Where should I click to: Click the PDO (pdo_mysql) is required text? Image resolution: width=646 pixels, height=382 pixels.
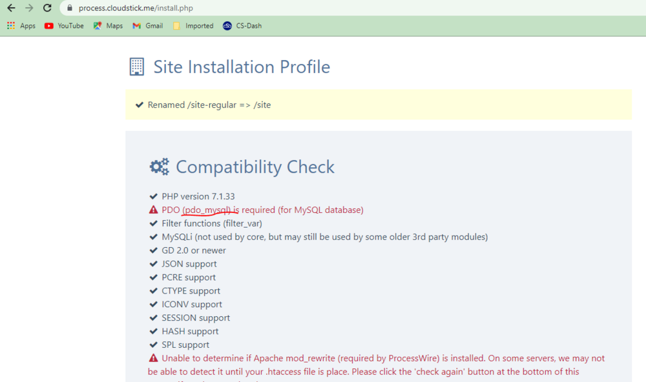point(262,210)
